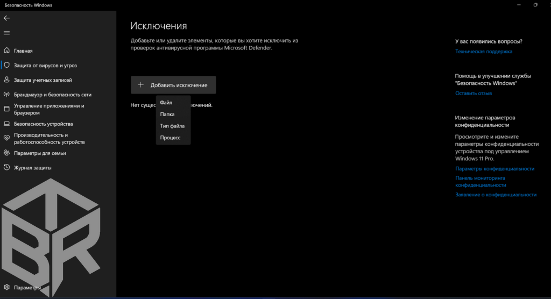551x299 pixels.
Task: Click the protection history clock icon
Action: pyautogui.click(x=6, y=168)
